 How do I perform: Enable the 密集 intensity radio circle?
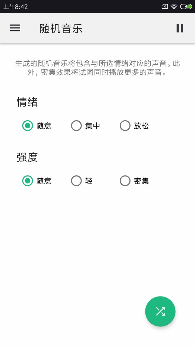(125, 181)
